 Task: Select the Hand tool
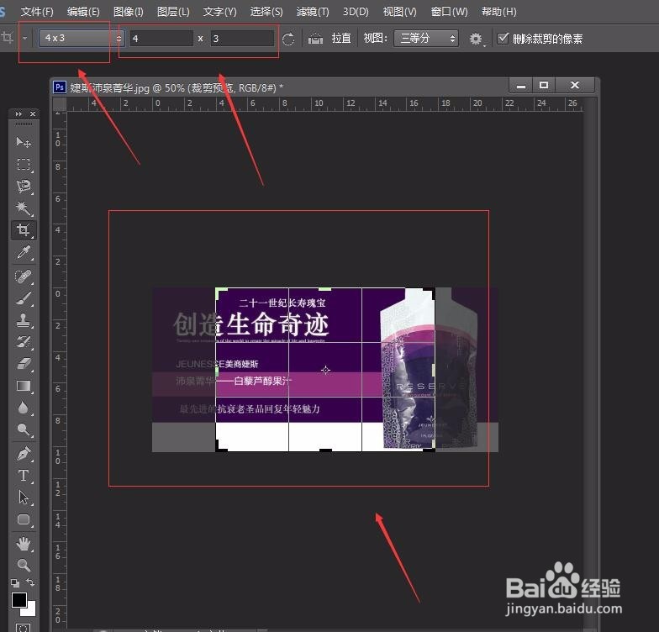click(x=24, y=544)
